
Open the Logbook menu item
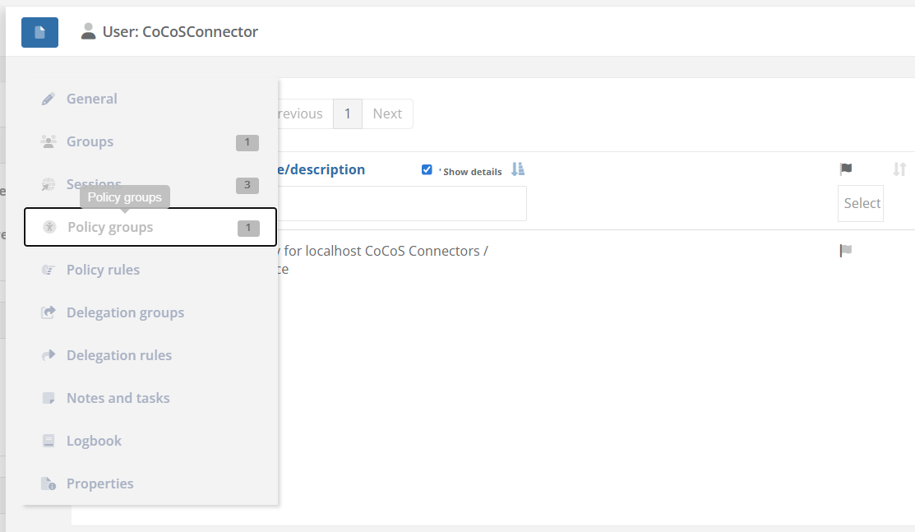point(150,441)
